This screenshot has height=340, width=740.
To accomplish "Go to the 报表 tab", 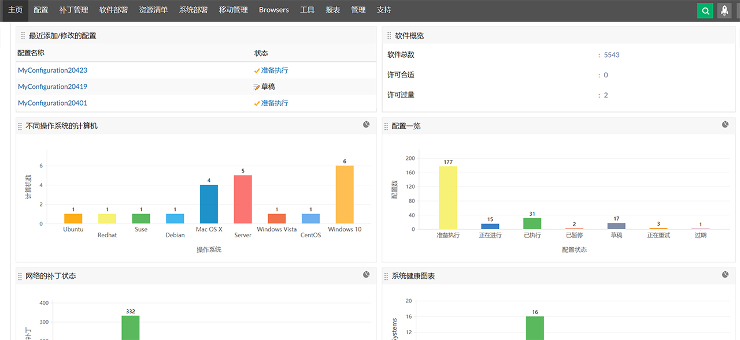I will tap(333, 10).
